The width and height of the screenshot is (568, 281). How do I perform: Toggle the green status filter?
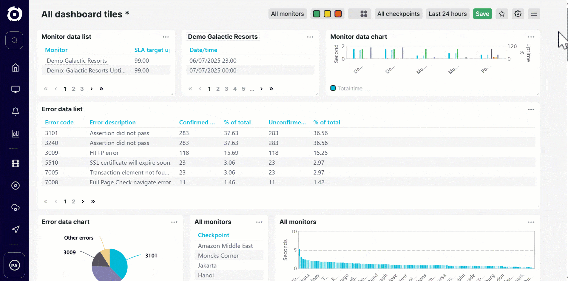coord(316,13)
